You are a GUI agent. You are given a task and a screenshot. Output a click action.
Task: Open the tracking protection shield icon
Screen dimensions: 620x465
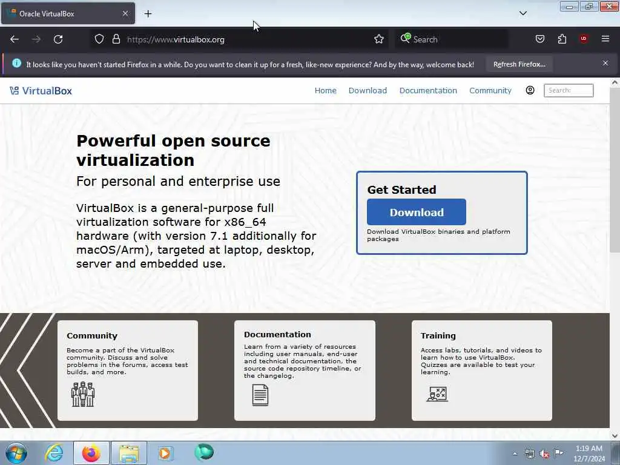tap(99, 39)
